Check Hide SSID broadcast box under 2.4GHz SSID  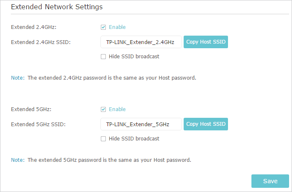pyautogui.click(x=103, y=57)
